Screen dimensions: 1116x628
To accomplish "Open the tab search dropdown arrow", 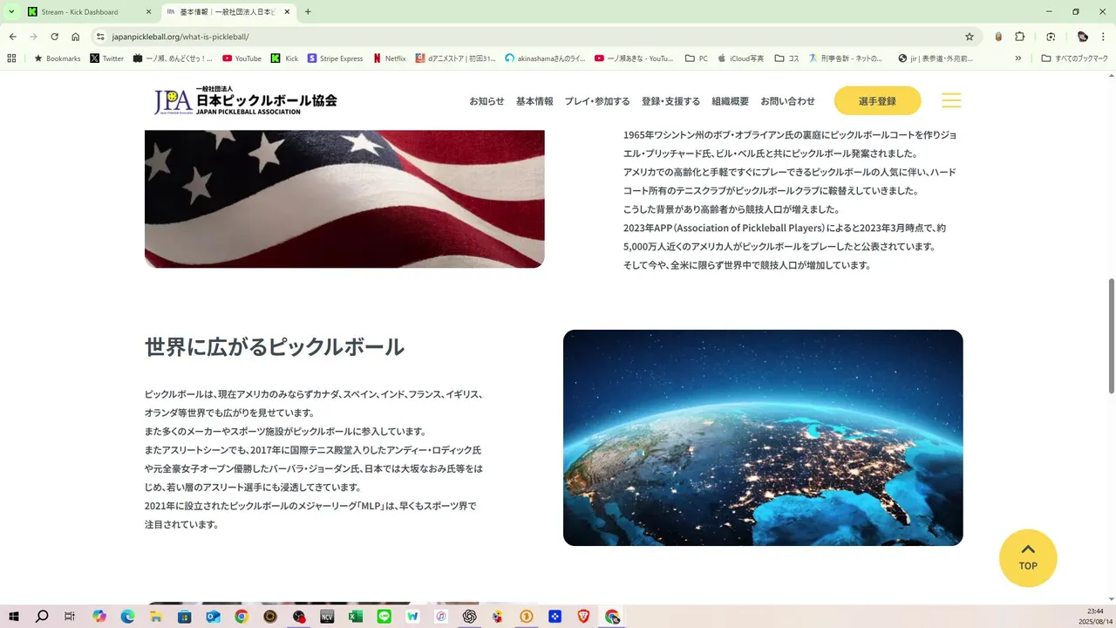I will pos(11,12).
